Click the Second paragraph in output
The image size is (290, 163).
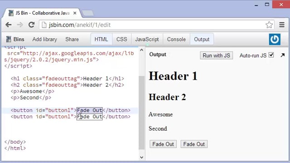click(158, 129)
